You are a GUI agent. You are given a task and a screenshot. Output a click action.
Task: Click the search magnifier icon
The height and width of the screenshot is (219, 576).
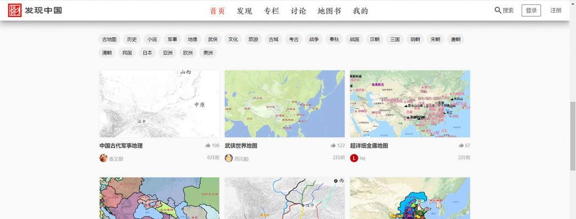[x=498, y=10]
